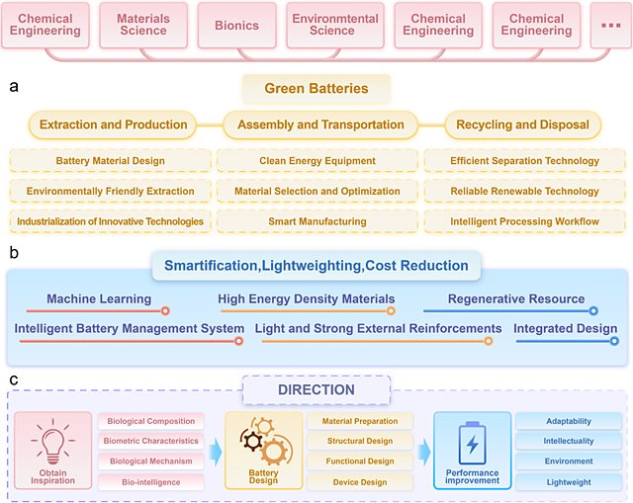Select the Extraction and Production stage
The image size is (633, 503).
point(113,125)
